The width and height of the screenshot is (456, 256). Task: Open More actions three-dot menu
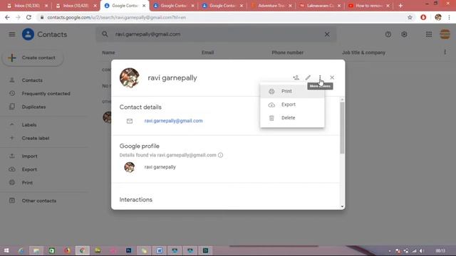click(320, 78)
